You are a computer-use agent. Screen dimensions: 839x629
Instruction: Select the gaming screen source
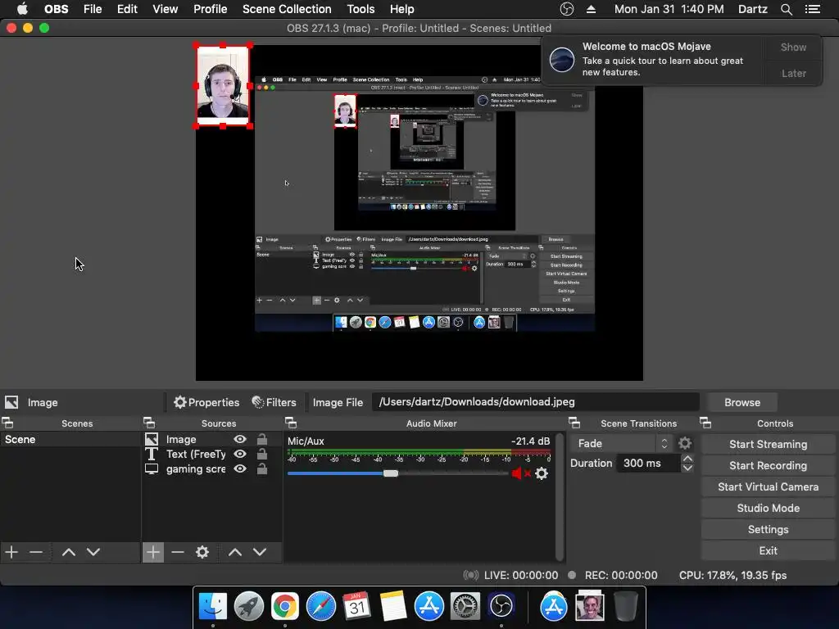[195, 469]
